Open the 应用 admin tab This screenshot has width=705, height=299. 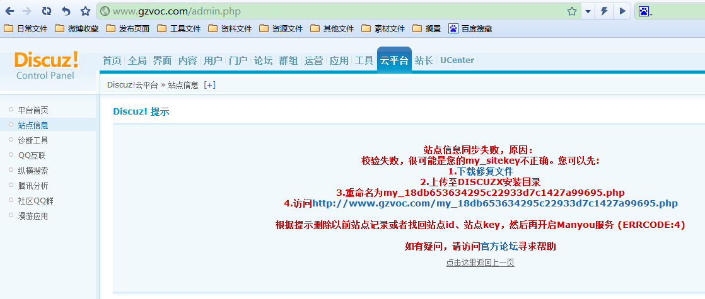coord(339,60)
